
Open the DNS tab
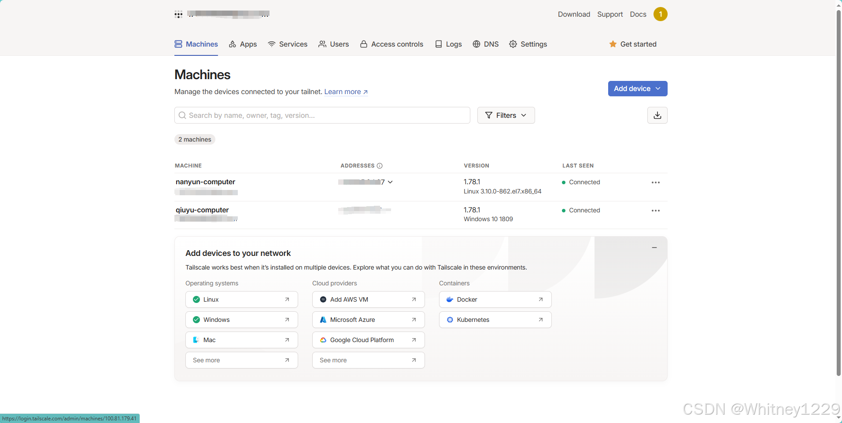(x=485, y=44)
